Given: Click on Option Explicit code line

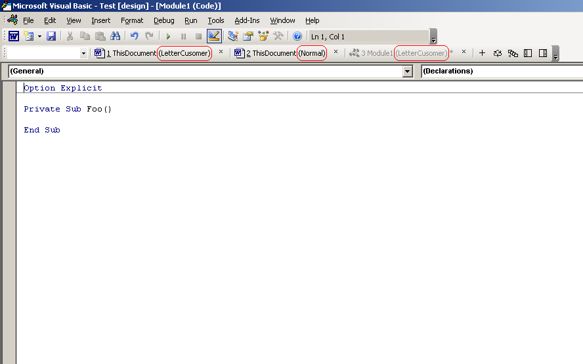Looking at the screenshot, I should point(63,88).
